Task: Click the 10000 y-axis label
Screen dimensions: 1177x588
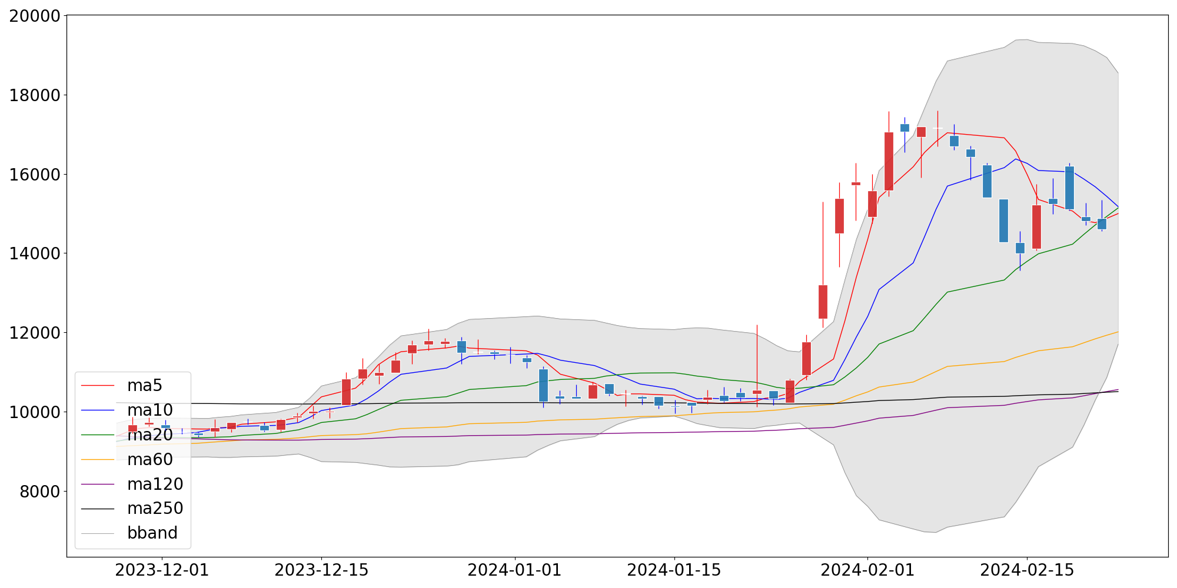Action: tap(35, 413)
